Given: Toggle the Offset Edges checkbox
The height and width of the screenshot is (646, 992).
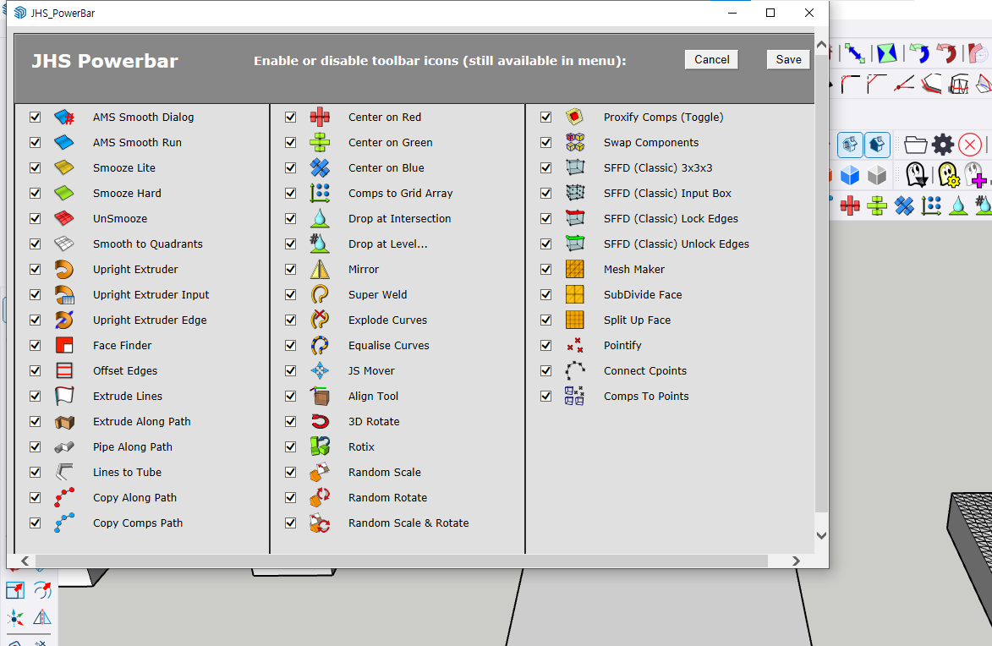Looking at the screenshot, I should [x=35, y=370].
